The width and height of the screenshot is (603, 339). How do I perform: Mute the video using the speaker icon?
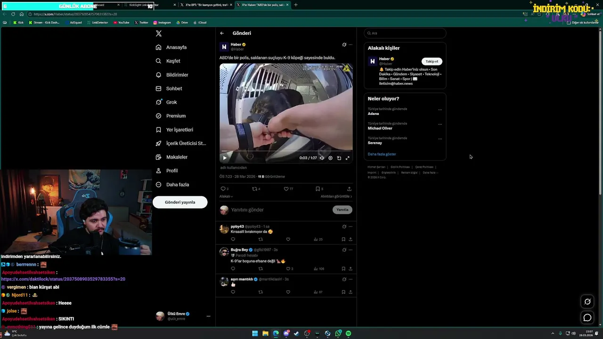pyautogui.click(x=322, y=158)
